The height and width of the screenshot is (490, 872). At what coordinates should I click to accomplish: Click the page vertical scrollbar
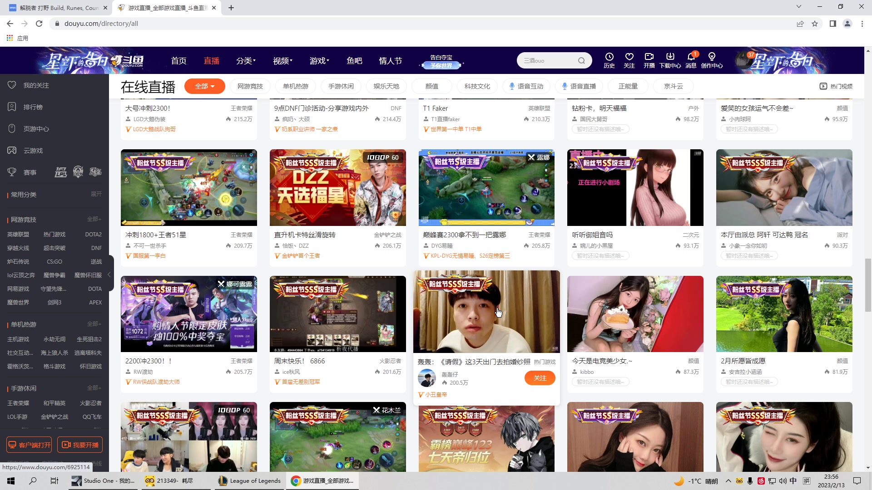pyautogui.click(x=868, y=285)
